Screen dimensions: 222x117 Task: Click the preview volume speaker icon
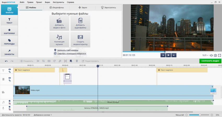(x=211, y=56)
